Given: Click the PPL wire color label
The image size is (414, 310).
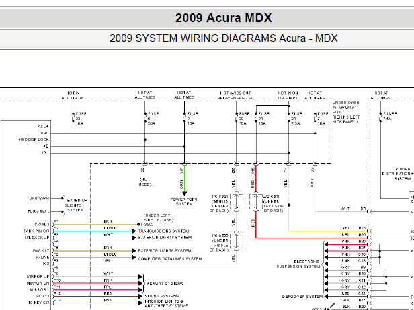Looking at the screenshot, I should [x=108, y=287].
